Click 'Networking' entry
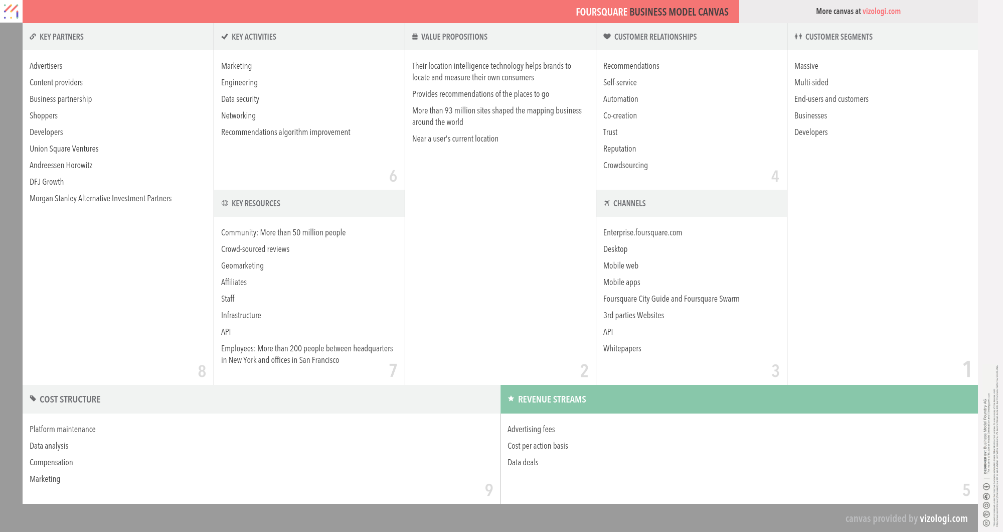The image size is (1003, 532). click(x=238, y=115)
